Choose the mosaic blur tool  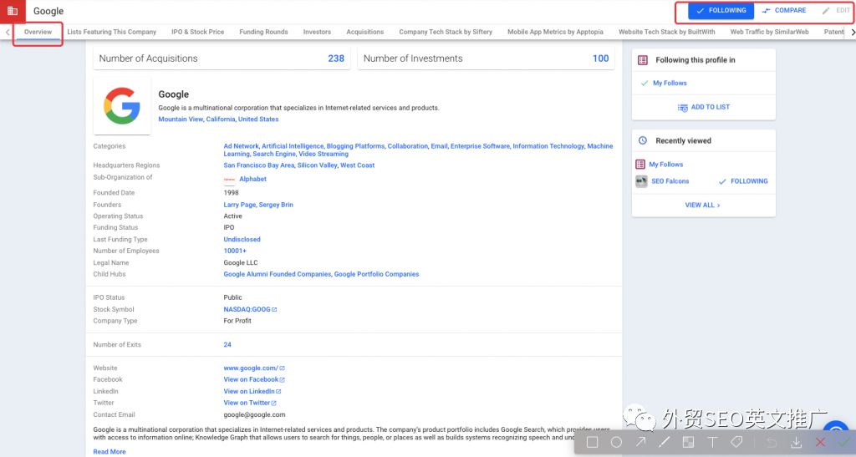tap(688, 442)
